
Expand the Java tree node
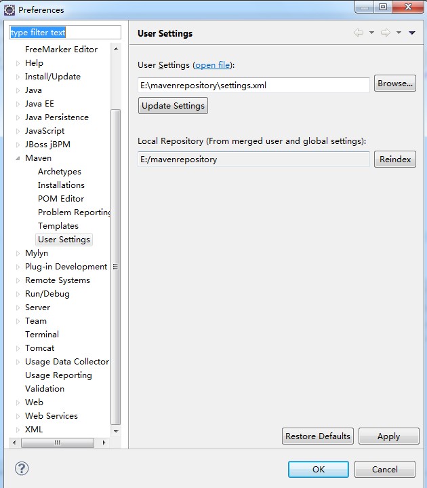point(18,90)
